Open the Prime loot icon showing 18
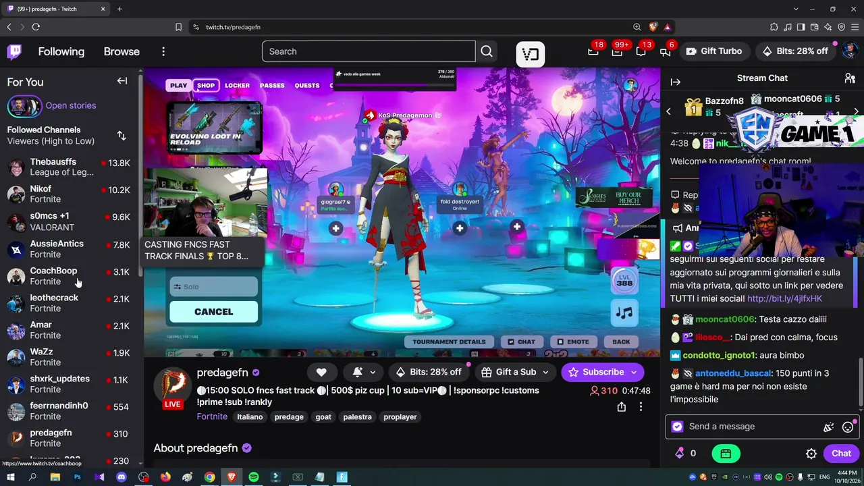864x486 pixels. click(593, 51)
